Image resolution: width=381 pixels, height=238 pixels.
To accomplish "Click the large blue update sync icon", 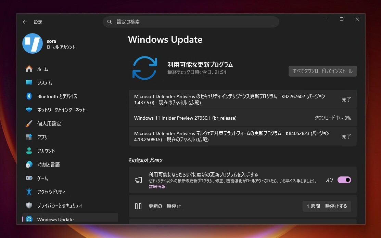I will click(x=145, y=68).
